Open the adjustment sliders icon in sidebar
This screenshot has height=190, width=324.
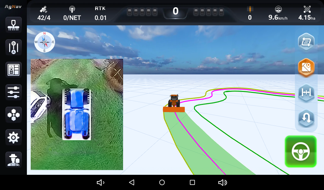tap(13, 92)
